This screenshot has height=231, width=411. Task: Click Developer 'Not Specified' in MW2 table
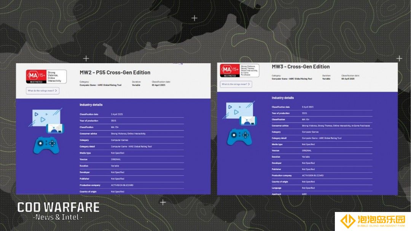click(118, 172)
